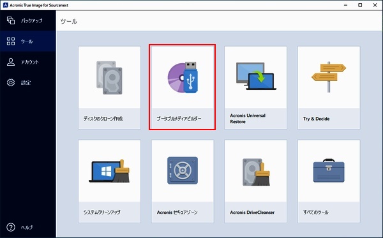Click the DriveCleanser disk brush icon

257,172
